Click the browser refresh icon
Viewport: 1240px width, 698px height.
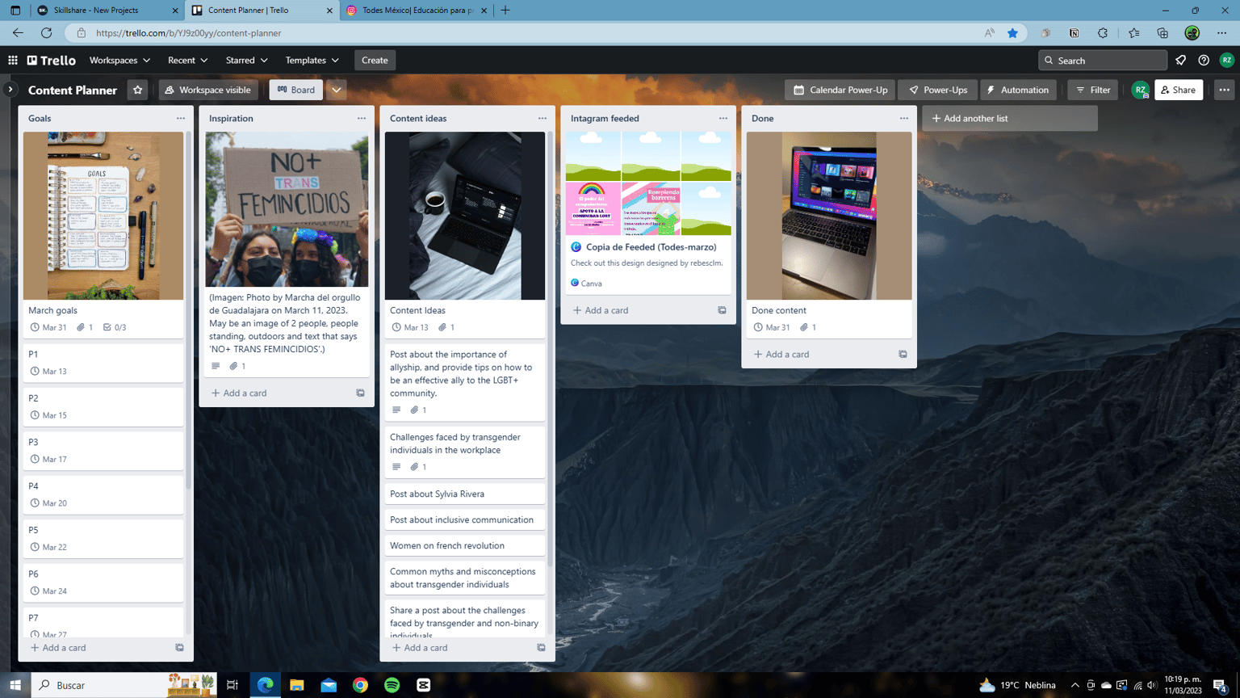point(46,33)
